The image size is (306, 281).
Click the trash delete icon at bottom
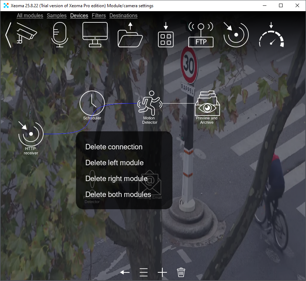(x=181, y=272)
